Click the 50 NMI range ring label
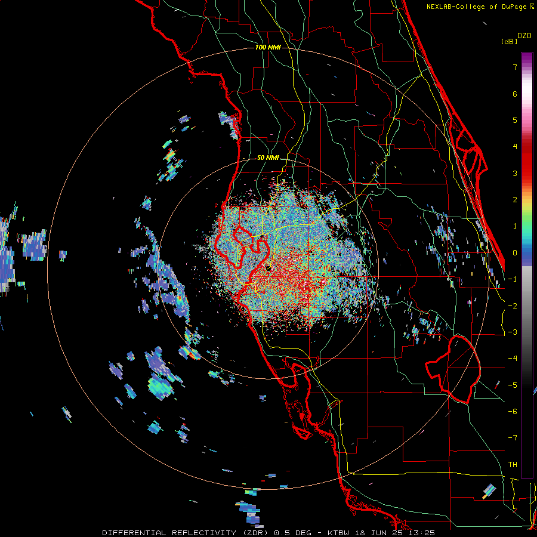The image size is (537, 537). 268,158
